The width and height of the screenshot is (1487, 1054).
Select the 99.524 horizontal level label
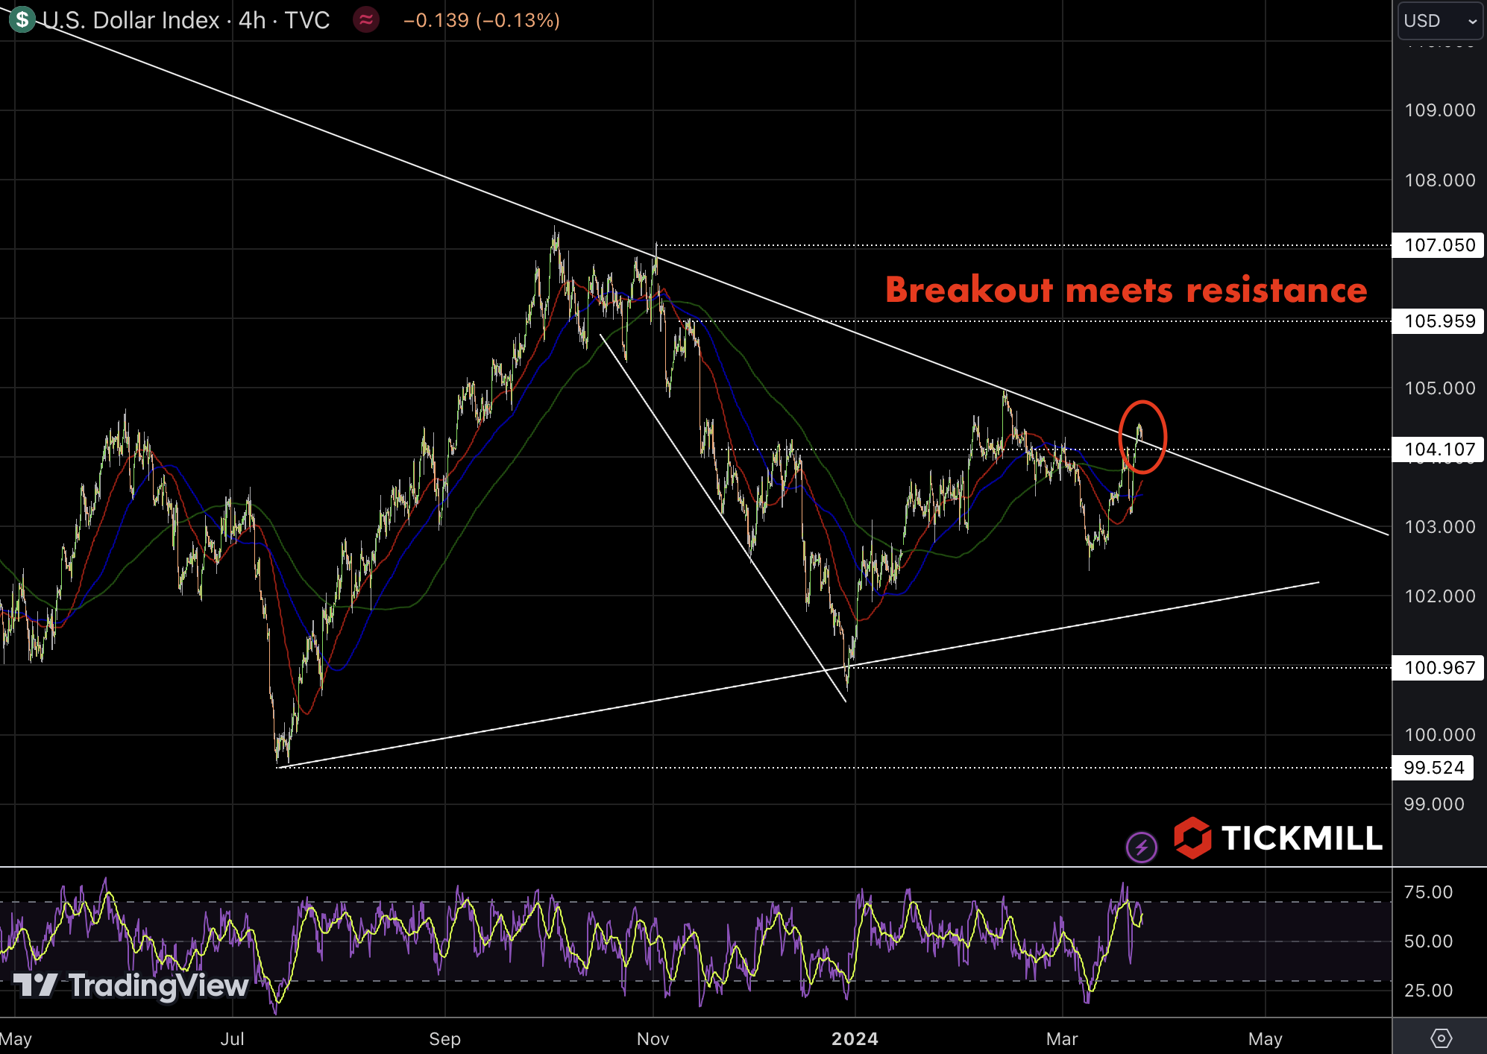click(x=1433, y=768)
